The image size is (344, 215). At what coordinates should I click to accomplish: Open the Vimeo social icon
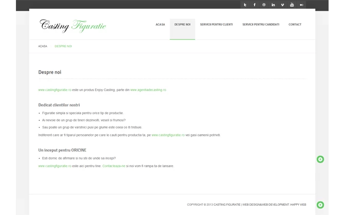click(282, 5)
